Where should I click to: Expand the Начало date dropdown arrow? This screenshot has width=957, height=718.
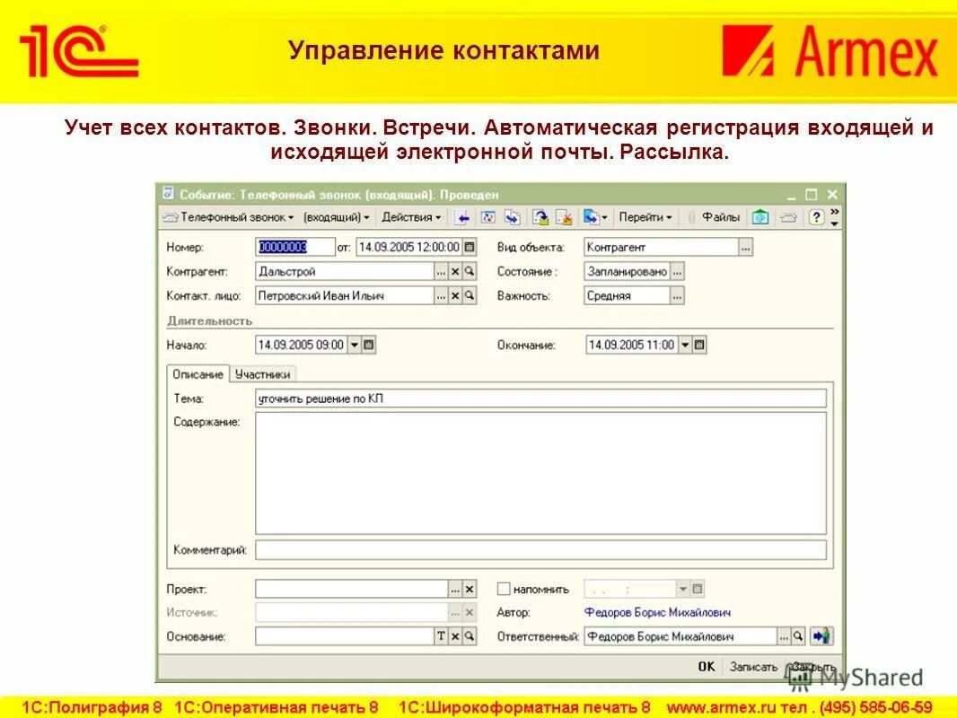(x=354, y=344)
